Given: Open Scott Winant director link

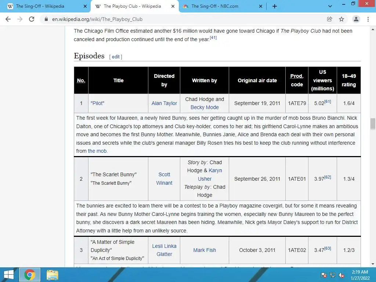Looking at the screenshot, I should 164,179.
